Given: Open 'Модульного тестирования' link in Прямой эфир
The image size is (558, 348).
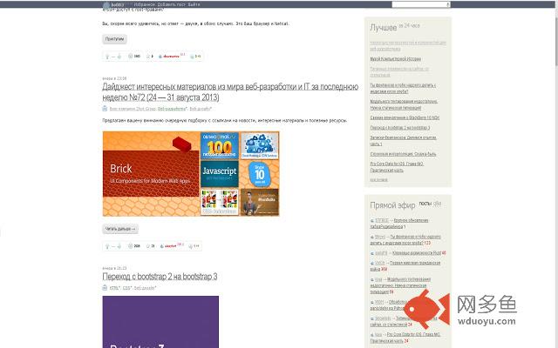Looking at the screenshot, I should pos(400,285).
